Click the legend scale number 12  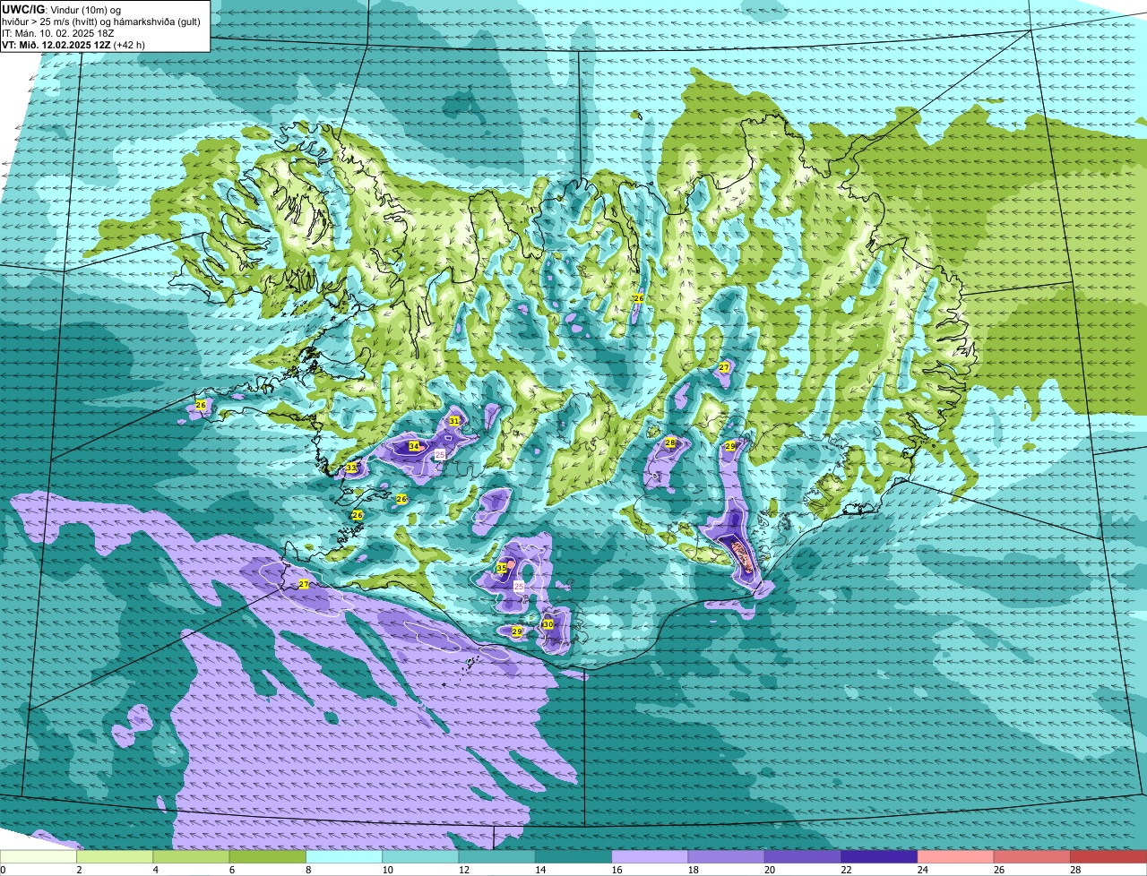pyautogui.click(x=463, y=870)
